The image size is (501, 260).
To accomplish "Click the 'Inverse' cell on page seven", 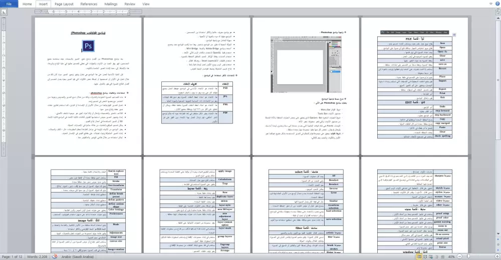I will [x=334, y=188].
